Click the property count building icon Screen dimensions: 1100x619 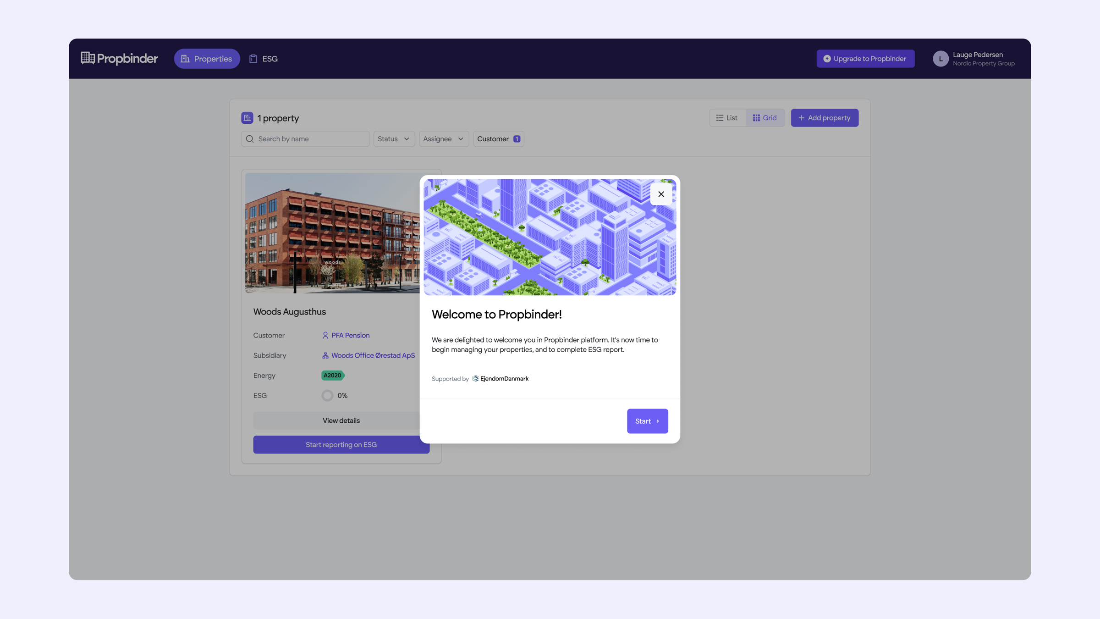point(247,118)
